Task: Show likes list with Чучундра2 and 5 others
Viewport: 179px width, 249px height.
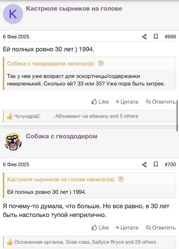Action: coord(76,116)
